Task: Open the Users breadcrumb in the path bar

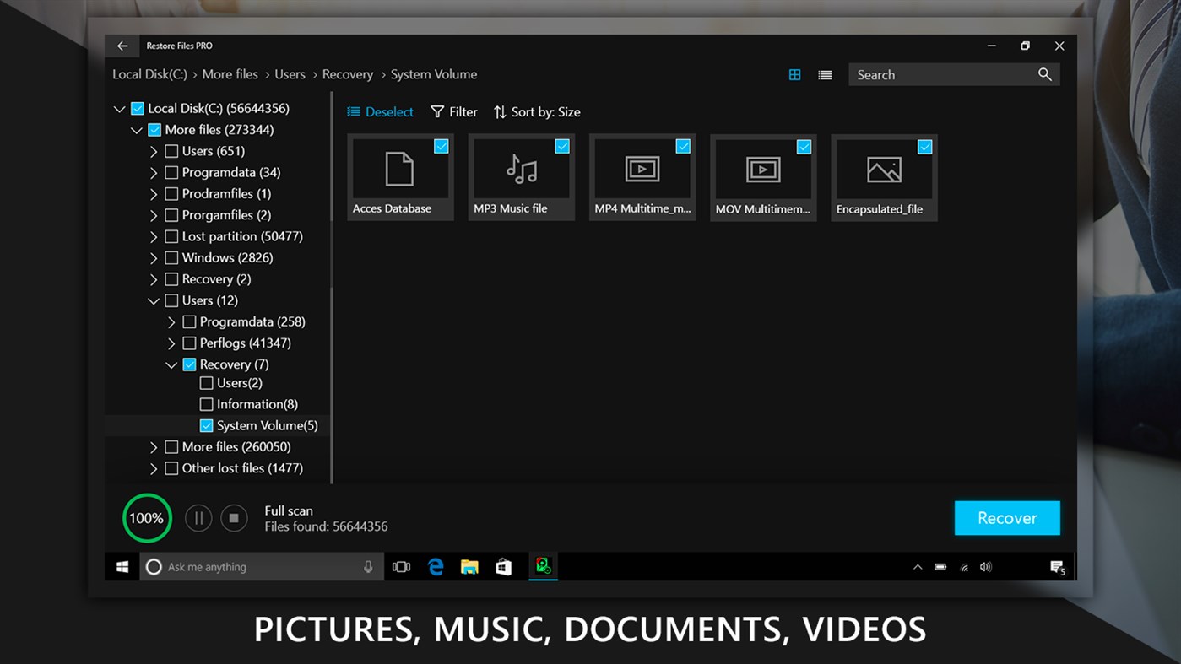Action: point(290,74)
